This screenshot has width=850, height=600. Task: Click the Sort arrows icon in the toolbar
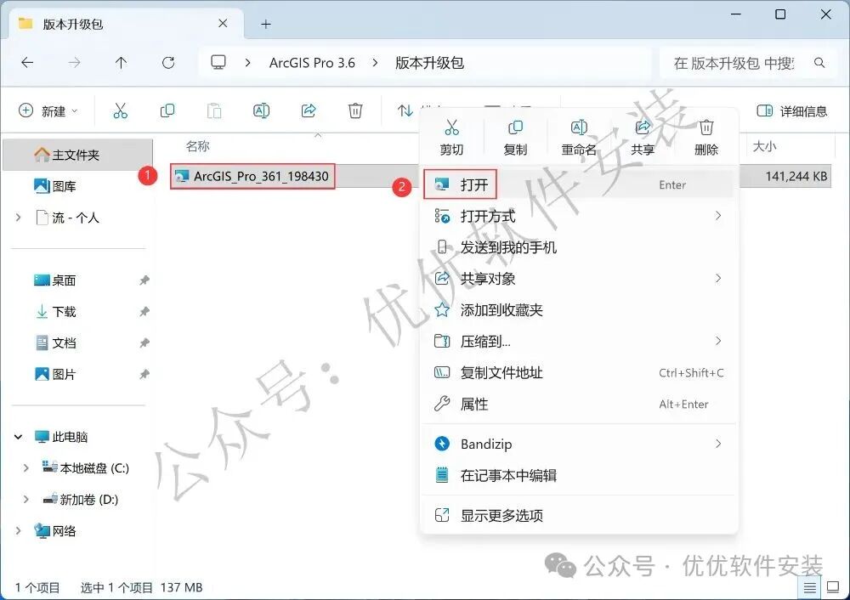click(x=405, y=110)
